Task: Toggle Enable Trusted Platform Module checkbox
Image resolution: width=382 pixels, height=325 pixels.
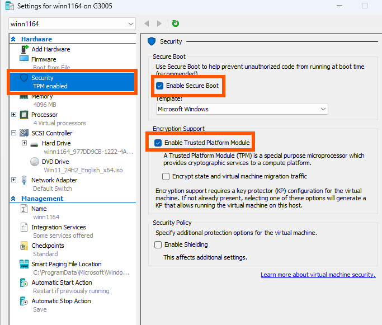Action: coord(158,143)
